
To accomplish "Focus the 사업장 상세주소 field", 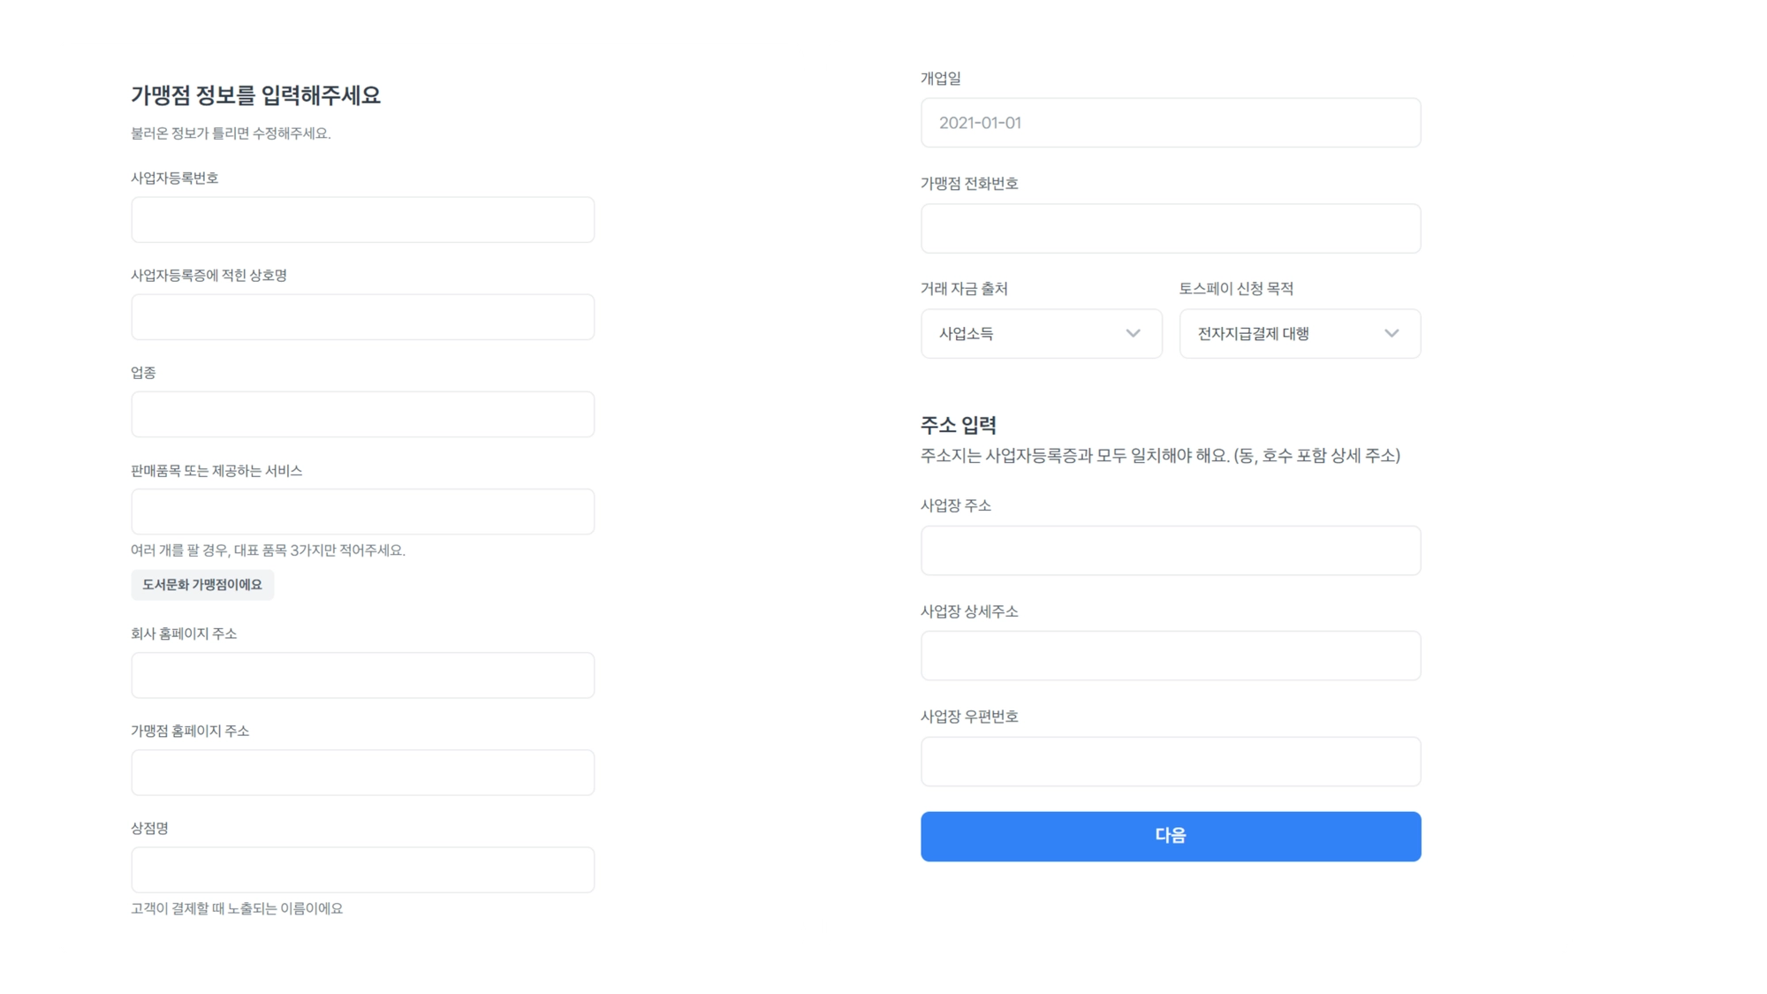I will click(x=1171, y=656).
